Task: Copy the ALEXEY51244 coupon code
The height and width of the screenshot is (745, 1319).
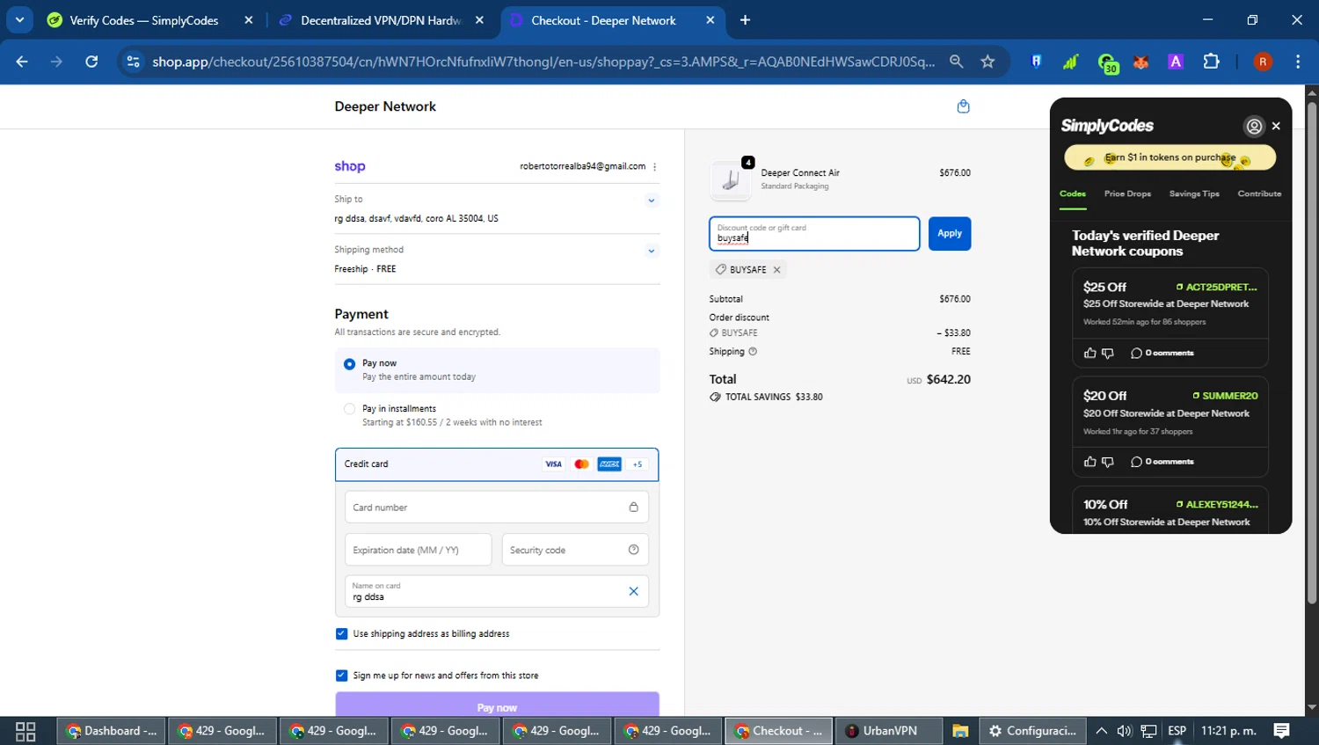Action: point(1217,505)
